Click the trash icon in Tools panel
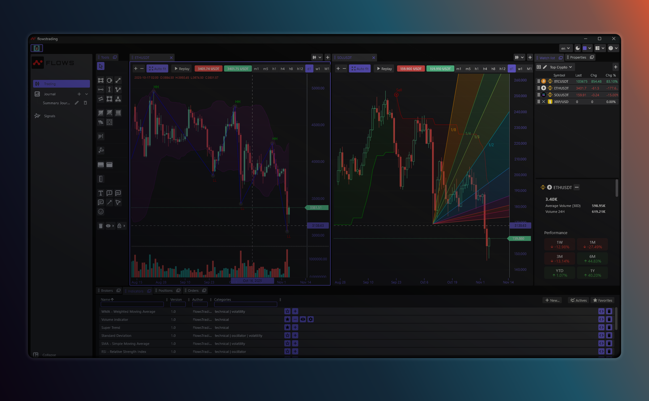The width and height of the screenshot is (649, 401). pos(101,226)
